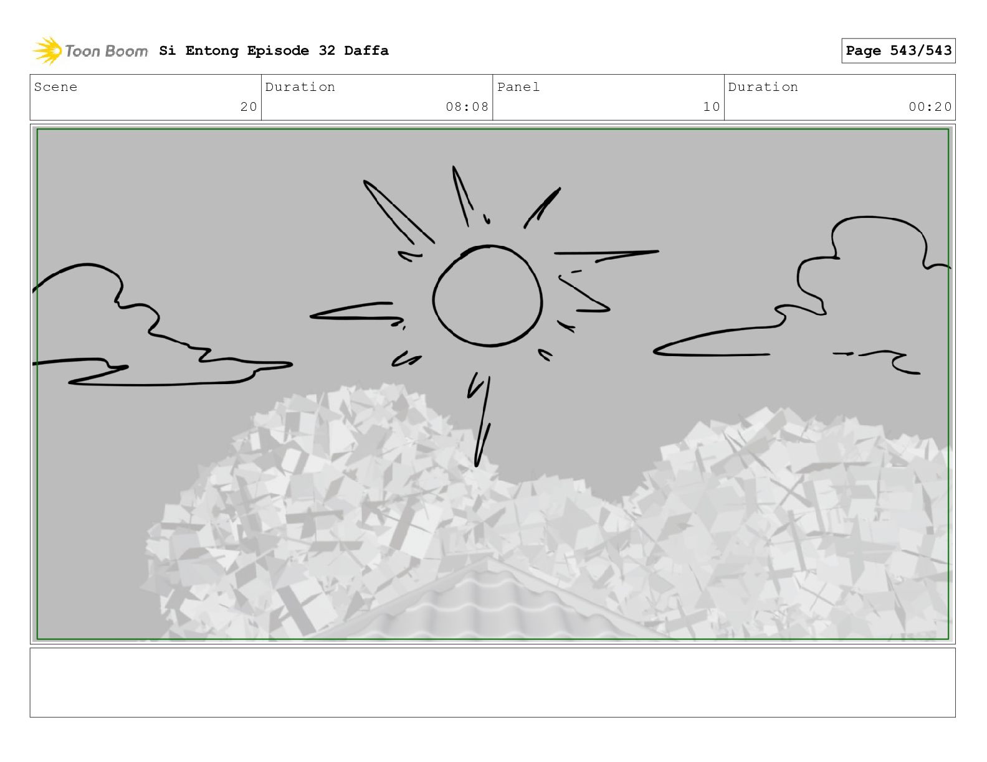The width and height of the screenshot is (987, 762).
Task: Select the panel number '10'
Action: (712, 106)
